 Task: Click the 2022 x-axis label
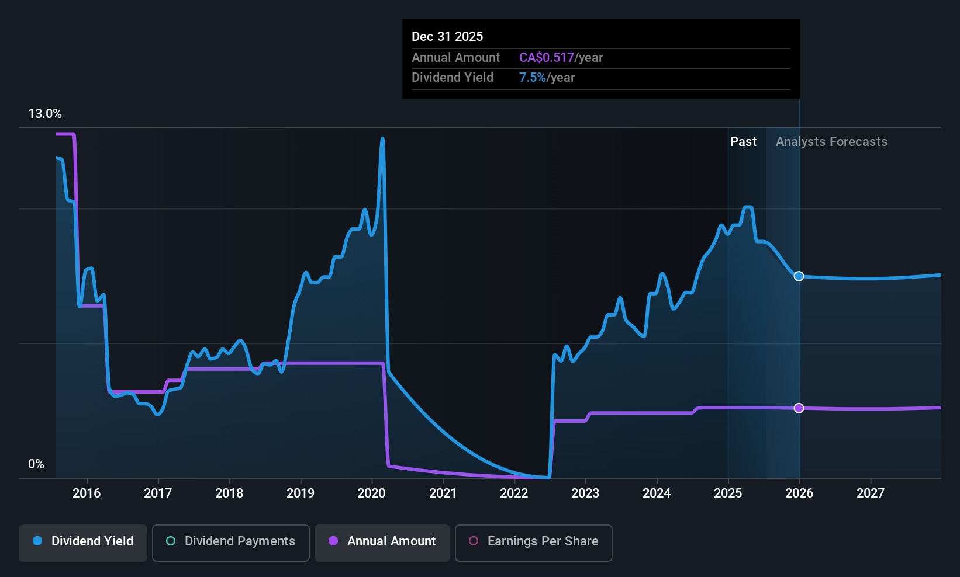[x=514, y=493]
